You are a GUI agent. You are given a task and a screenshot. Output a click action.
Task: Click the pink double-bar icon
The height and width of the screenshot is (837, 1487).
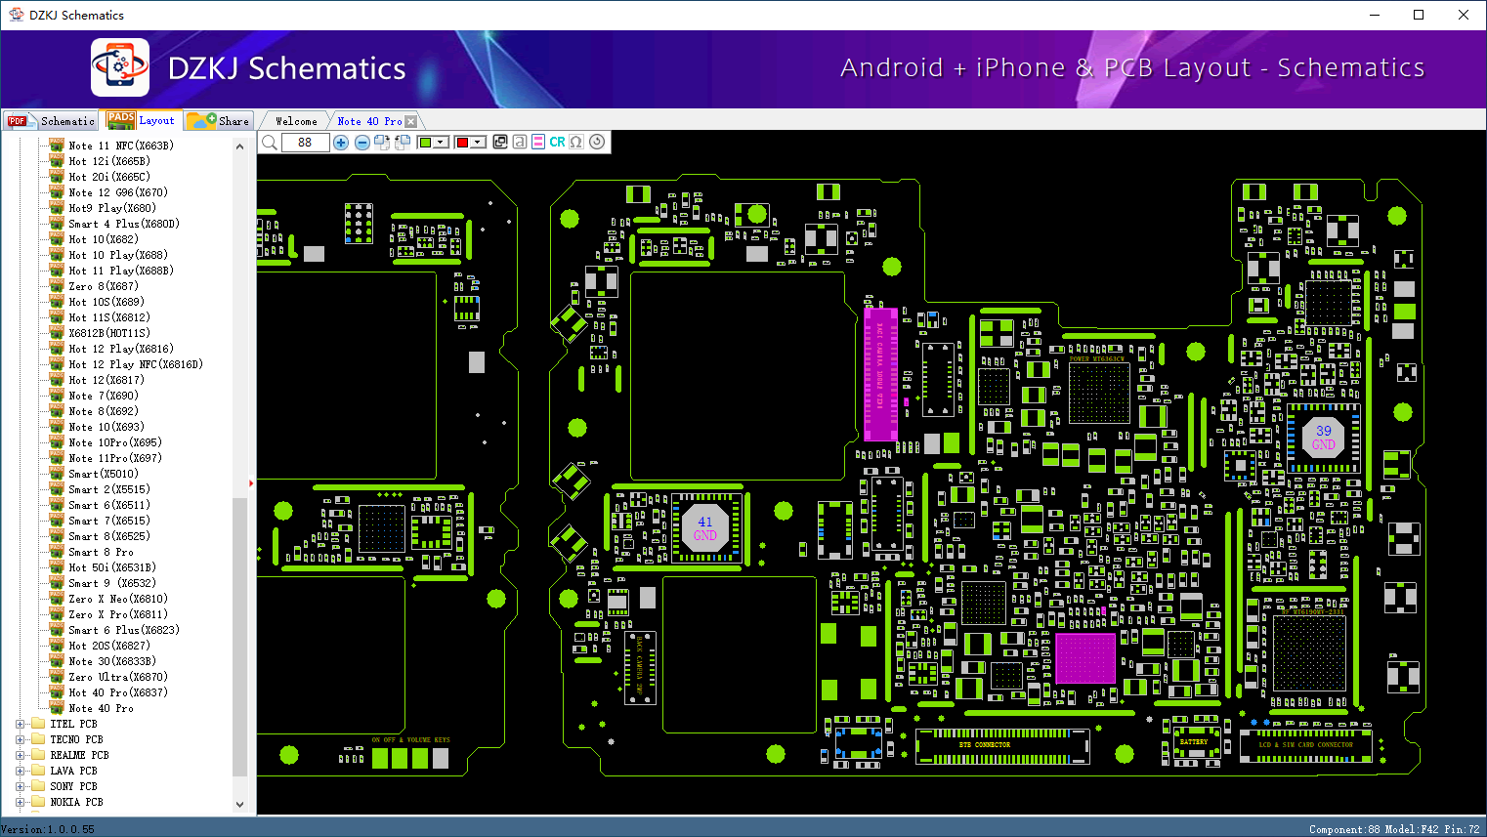[x=538, y=142]
